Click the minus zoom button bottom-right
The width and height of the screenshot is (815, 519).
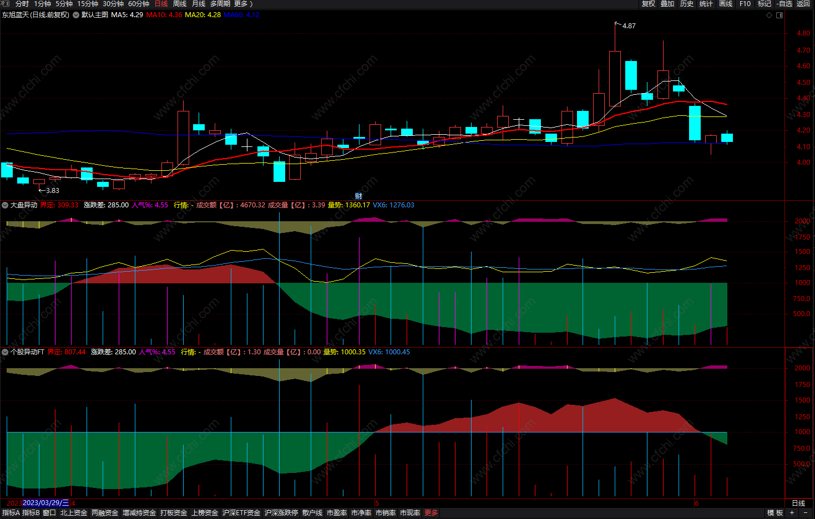click(806, 513)
